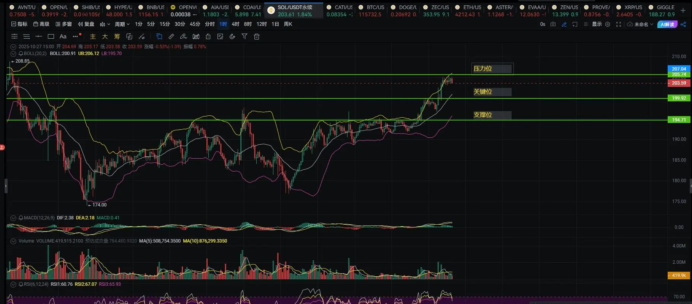
Task: Select the 12时 timeframe
Action: (x=262, y=24)
